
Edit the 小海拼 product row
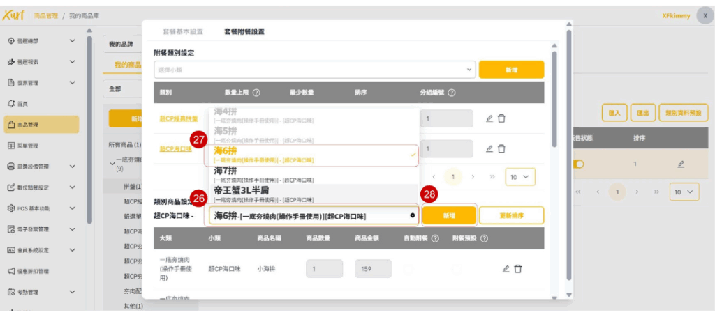coord(506,269)
